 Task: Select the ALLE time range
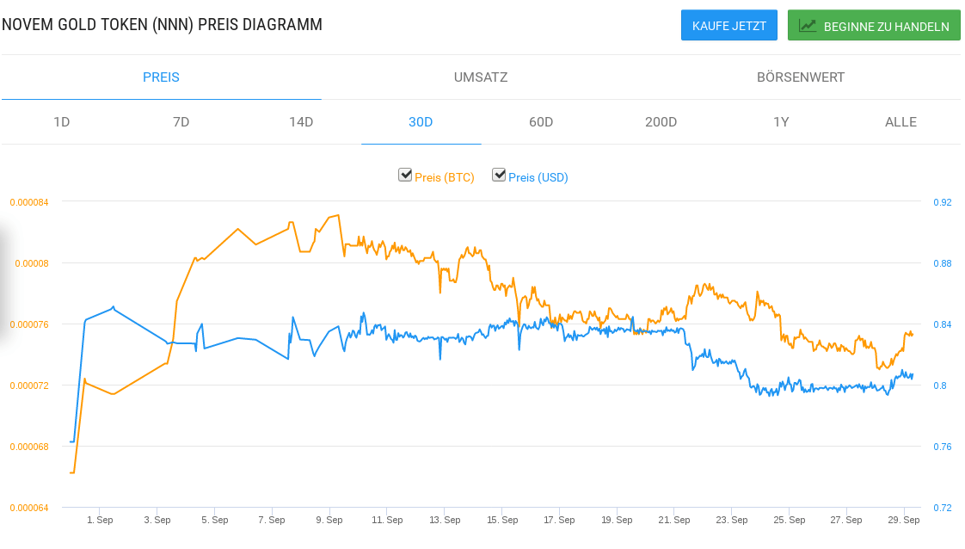pyautogui.click(x=901, y=122)
